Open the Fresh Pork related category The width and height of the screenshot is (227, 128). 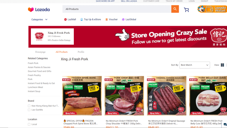tap(33, 63)
